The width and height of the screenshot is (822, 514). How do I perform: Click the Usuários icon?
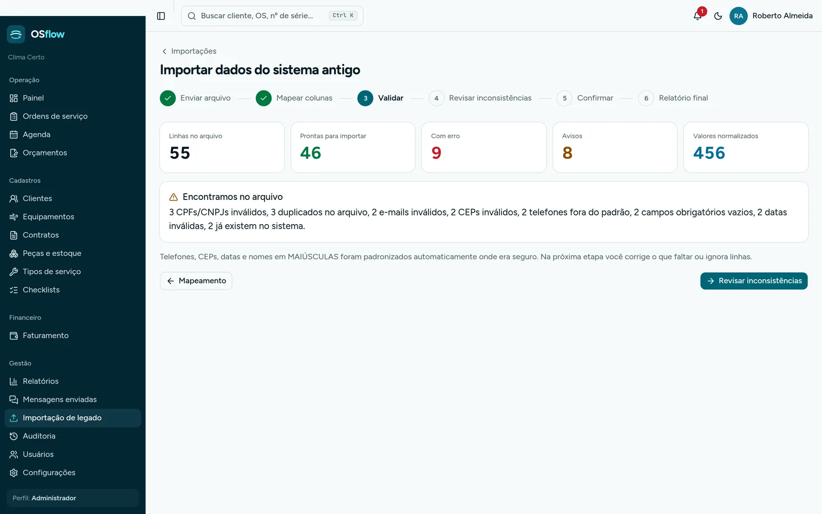coord(14,454)
